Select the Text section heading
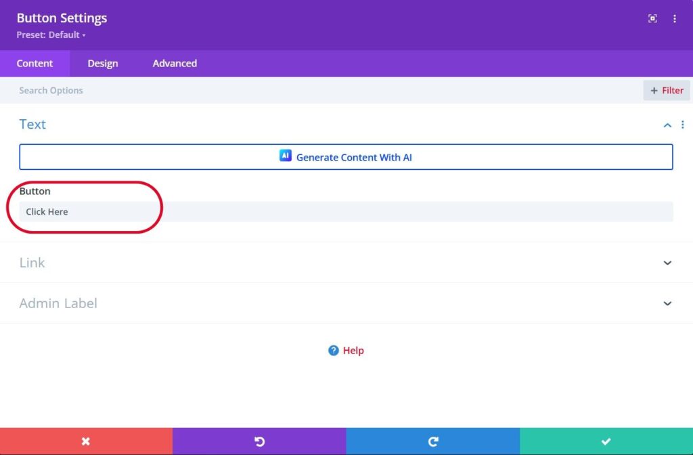Viewport: 693px width, 455px height. pyautogui.click(x=32, y=125)
